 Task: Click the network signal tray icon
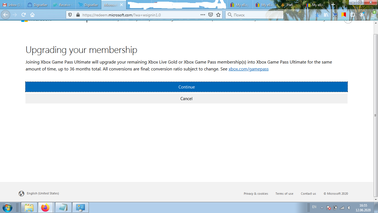point(342,207)
